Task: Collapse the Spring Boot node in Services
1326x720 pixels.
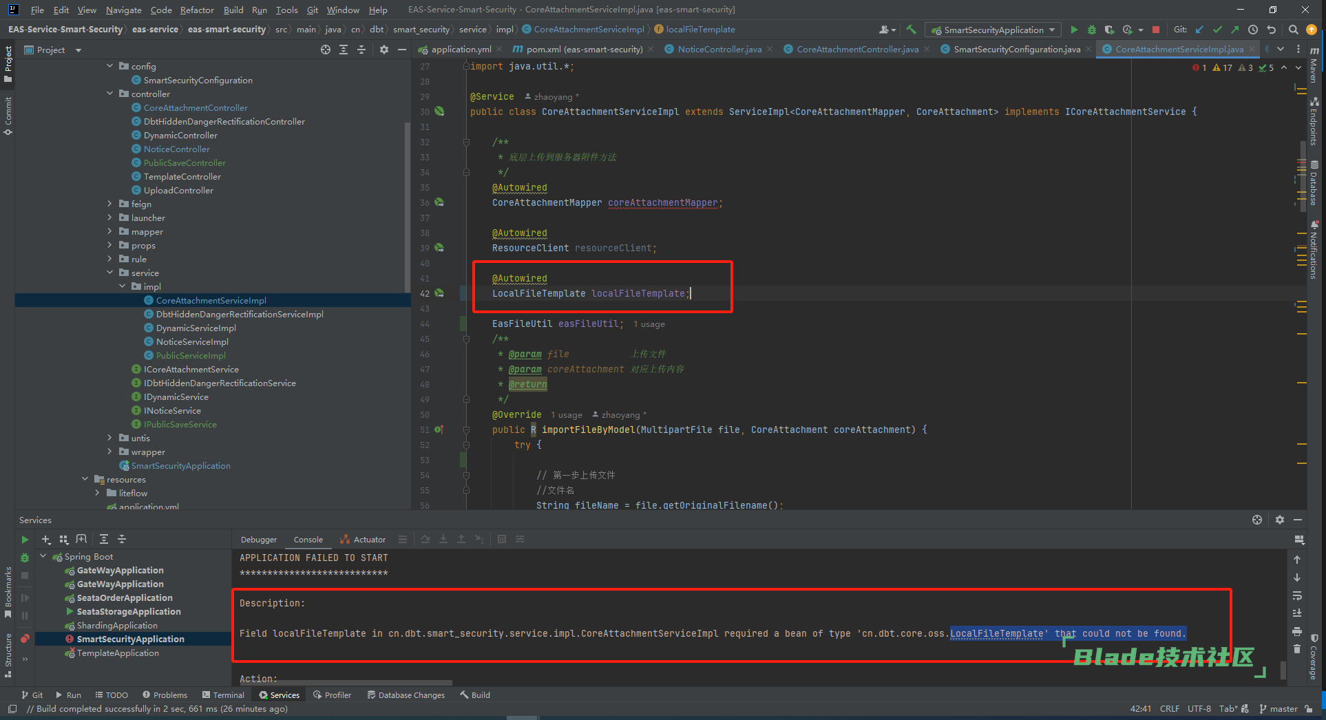Action: (x=44, y=556)
